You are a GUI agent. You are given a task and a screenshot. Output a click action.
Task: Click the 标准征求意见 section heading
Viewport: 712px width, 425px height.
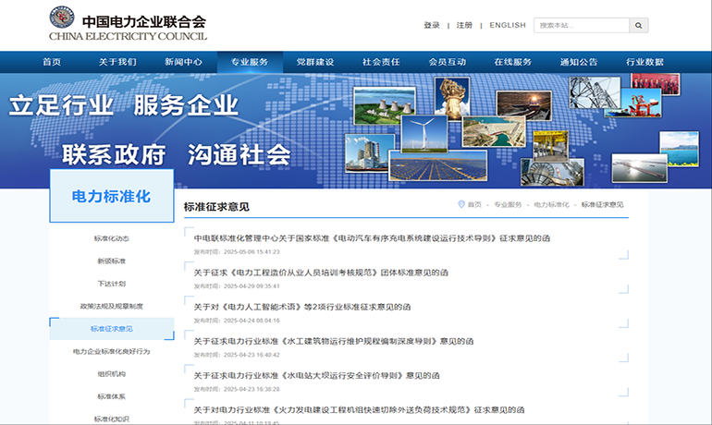click(x=216, y=207)
